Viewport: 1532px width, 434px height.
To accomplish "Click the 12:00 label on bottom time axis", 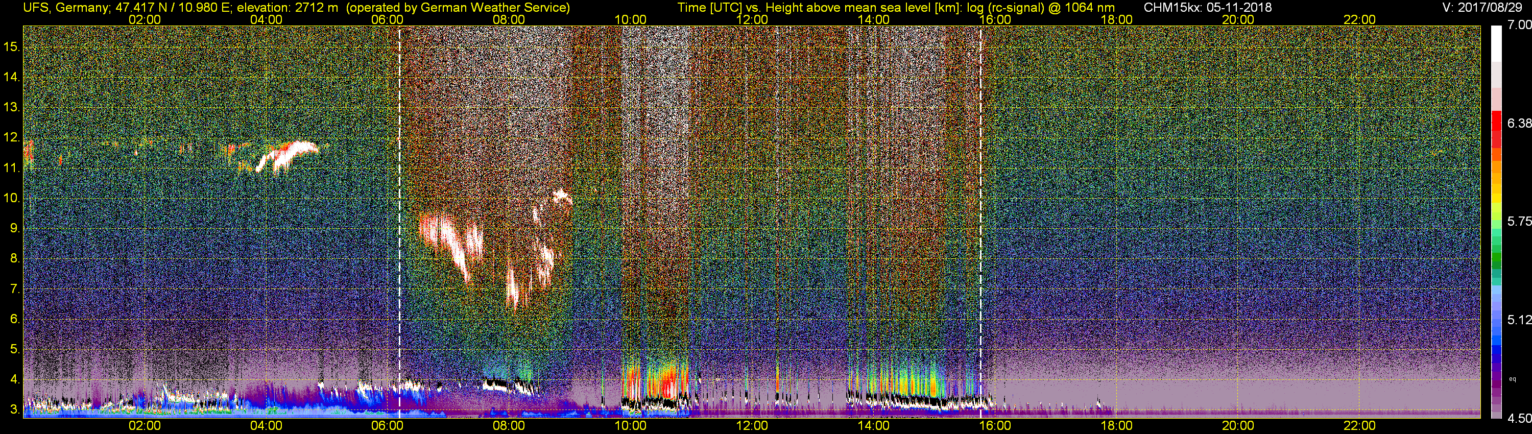I will point(752,426).
